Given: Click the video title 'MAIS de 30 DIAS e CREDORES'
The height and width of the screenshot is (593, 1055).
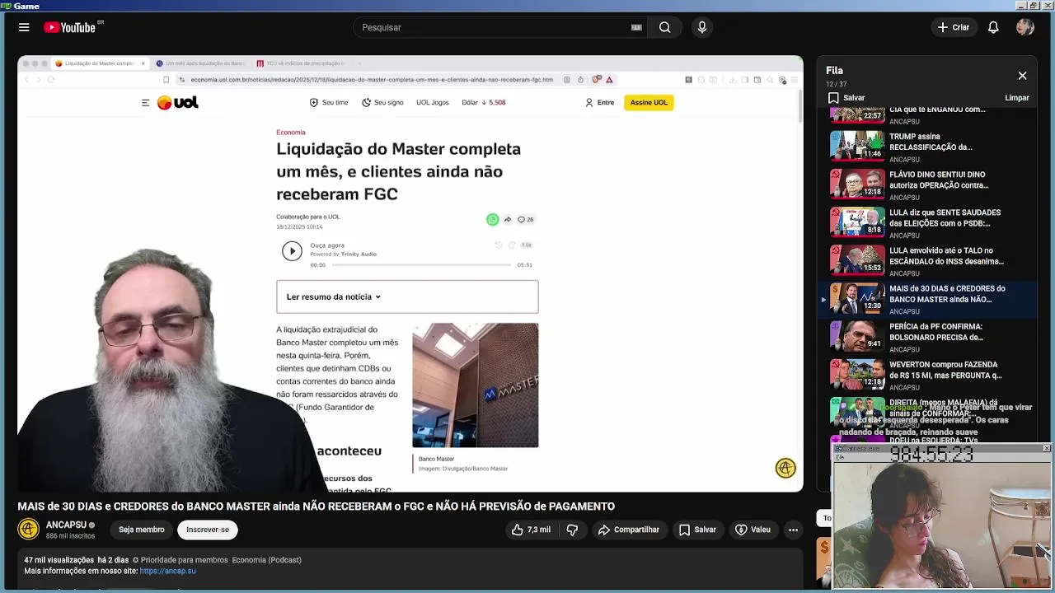Looking at the screenshot, I should tap(316, 507).
